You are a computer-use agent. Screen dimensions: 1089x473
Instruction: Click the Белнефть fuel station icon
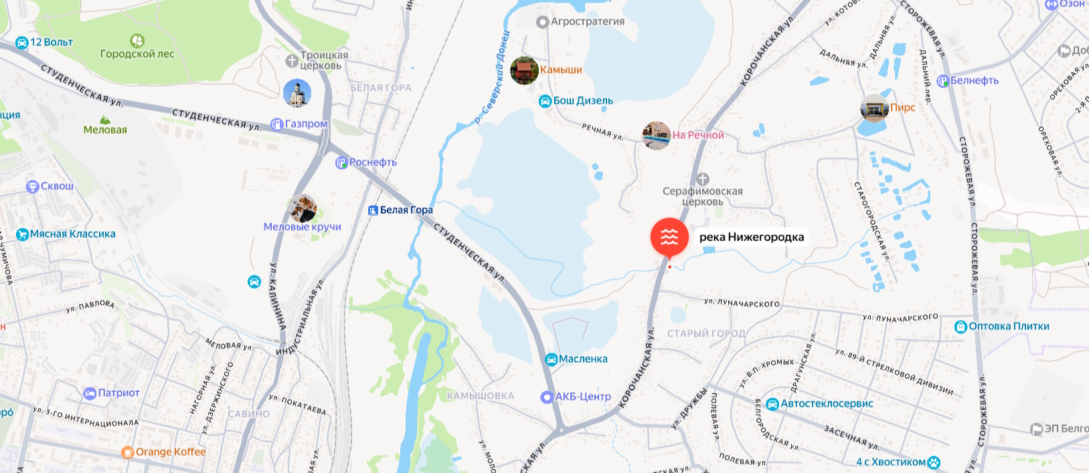click(943, 81)
